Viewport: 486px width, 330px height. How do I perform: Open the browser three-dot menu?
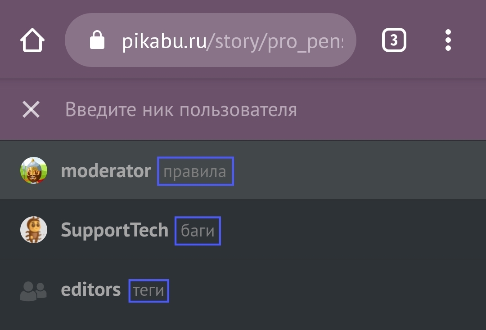pyautogui.click(x=448, y=40)
